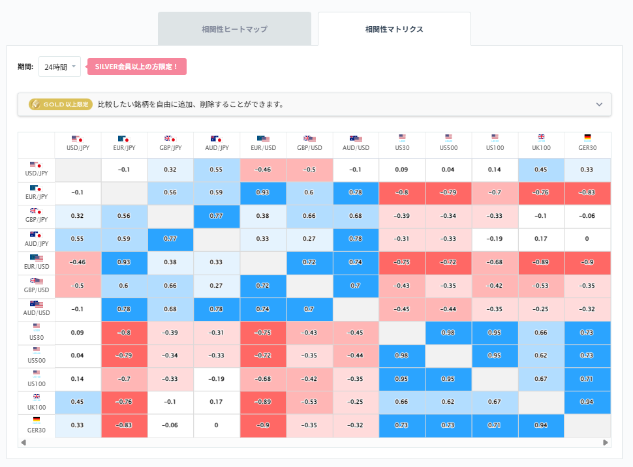This screenshot has height=467, width=633.
Task: Click the EUR/JPY flag icon in row header
Action: (36, 188)
